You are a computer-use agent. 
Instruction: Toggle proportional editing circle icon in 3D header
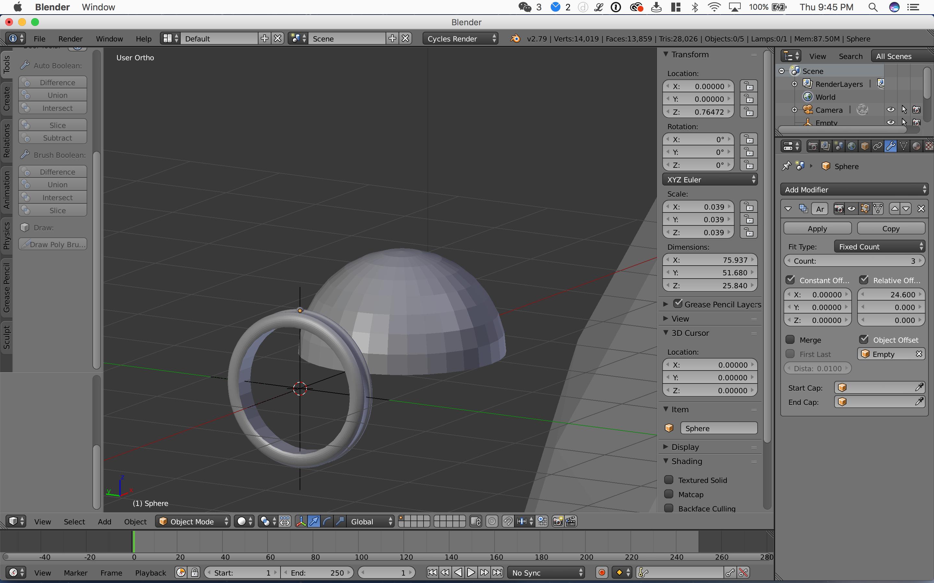[x=492, y=522]
